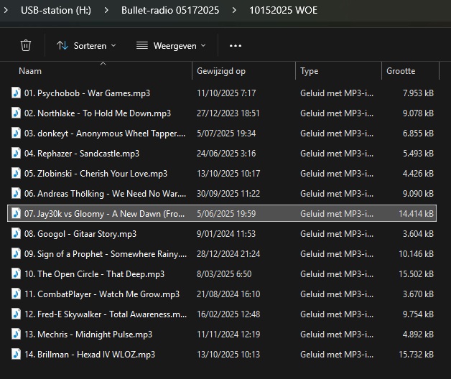Screen dimensions: 451x379
Task: Select MP3 icon of 11. CombatPlayer file
Action: [16, 294]
